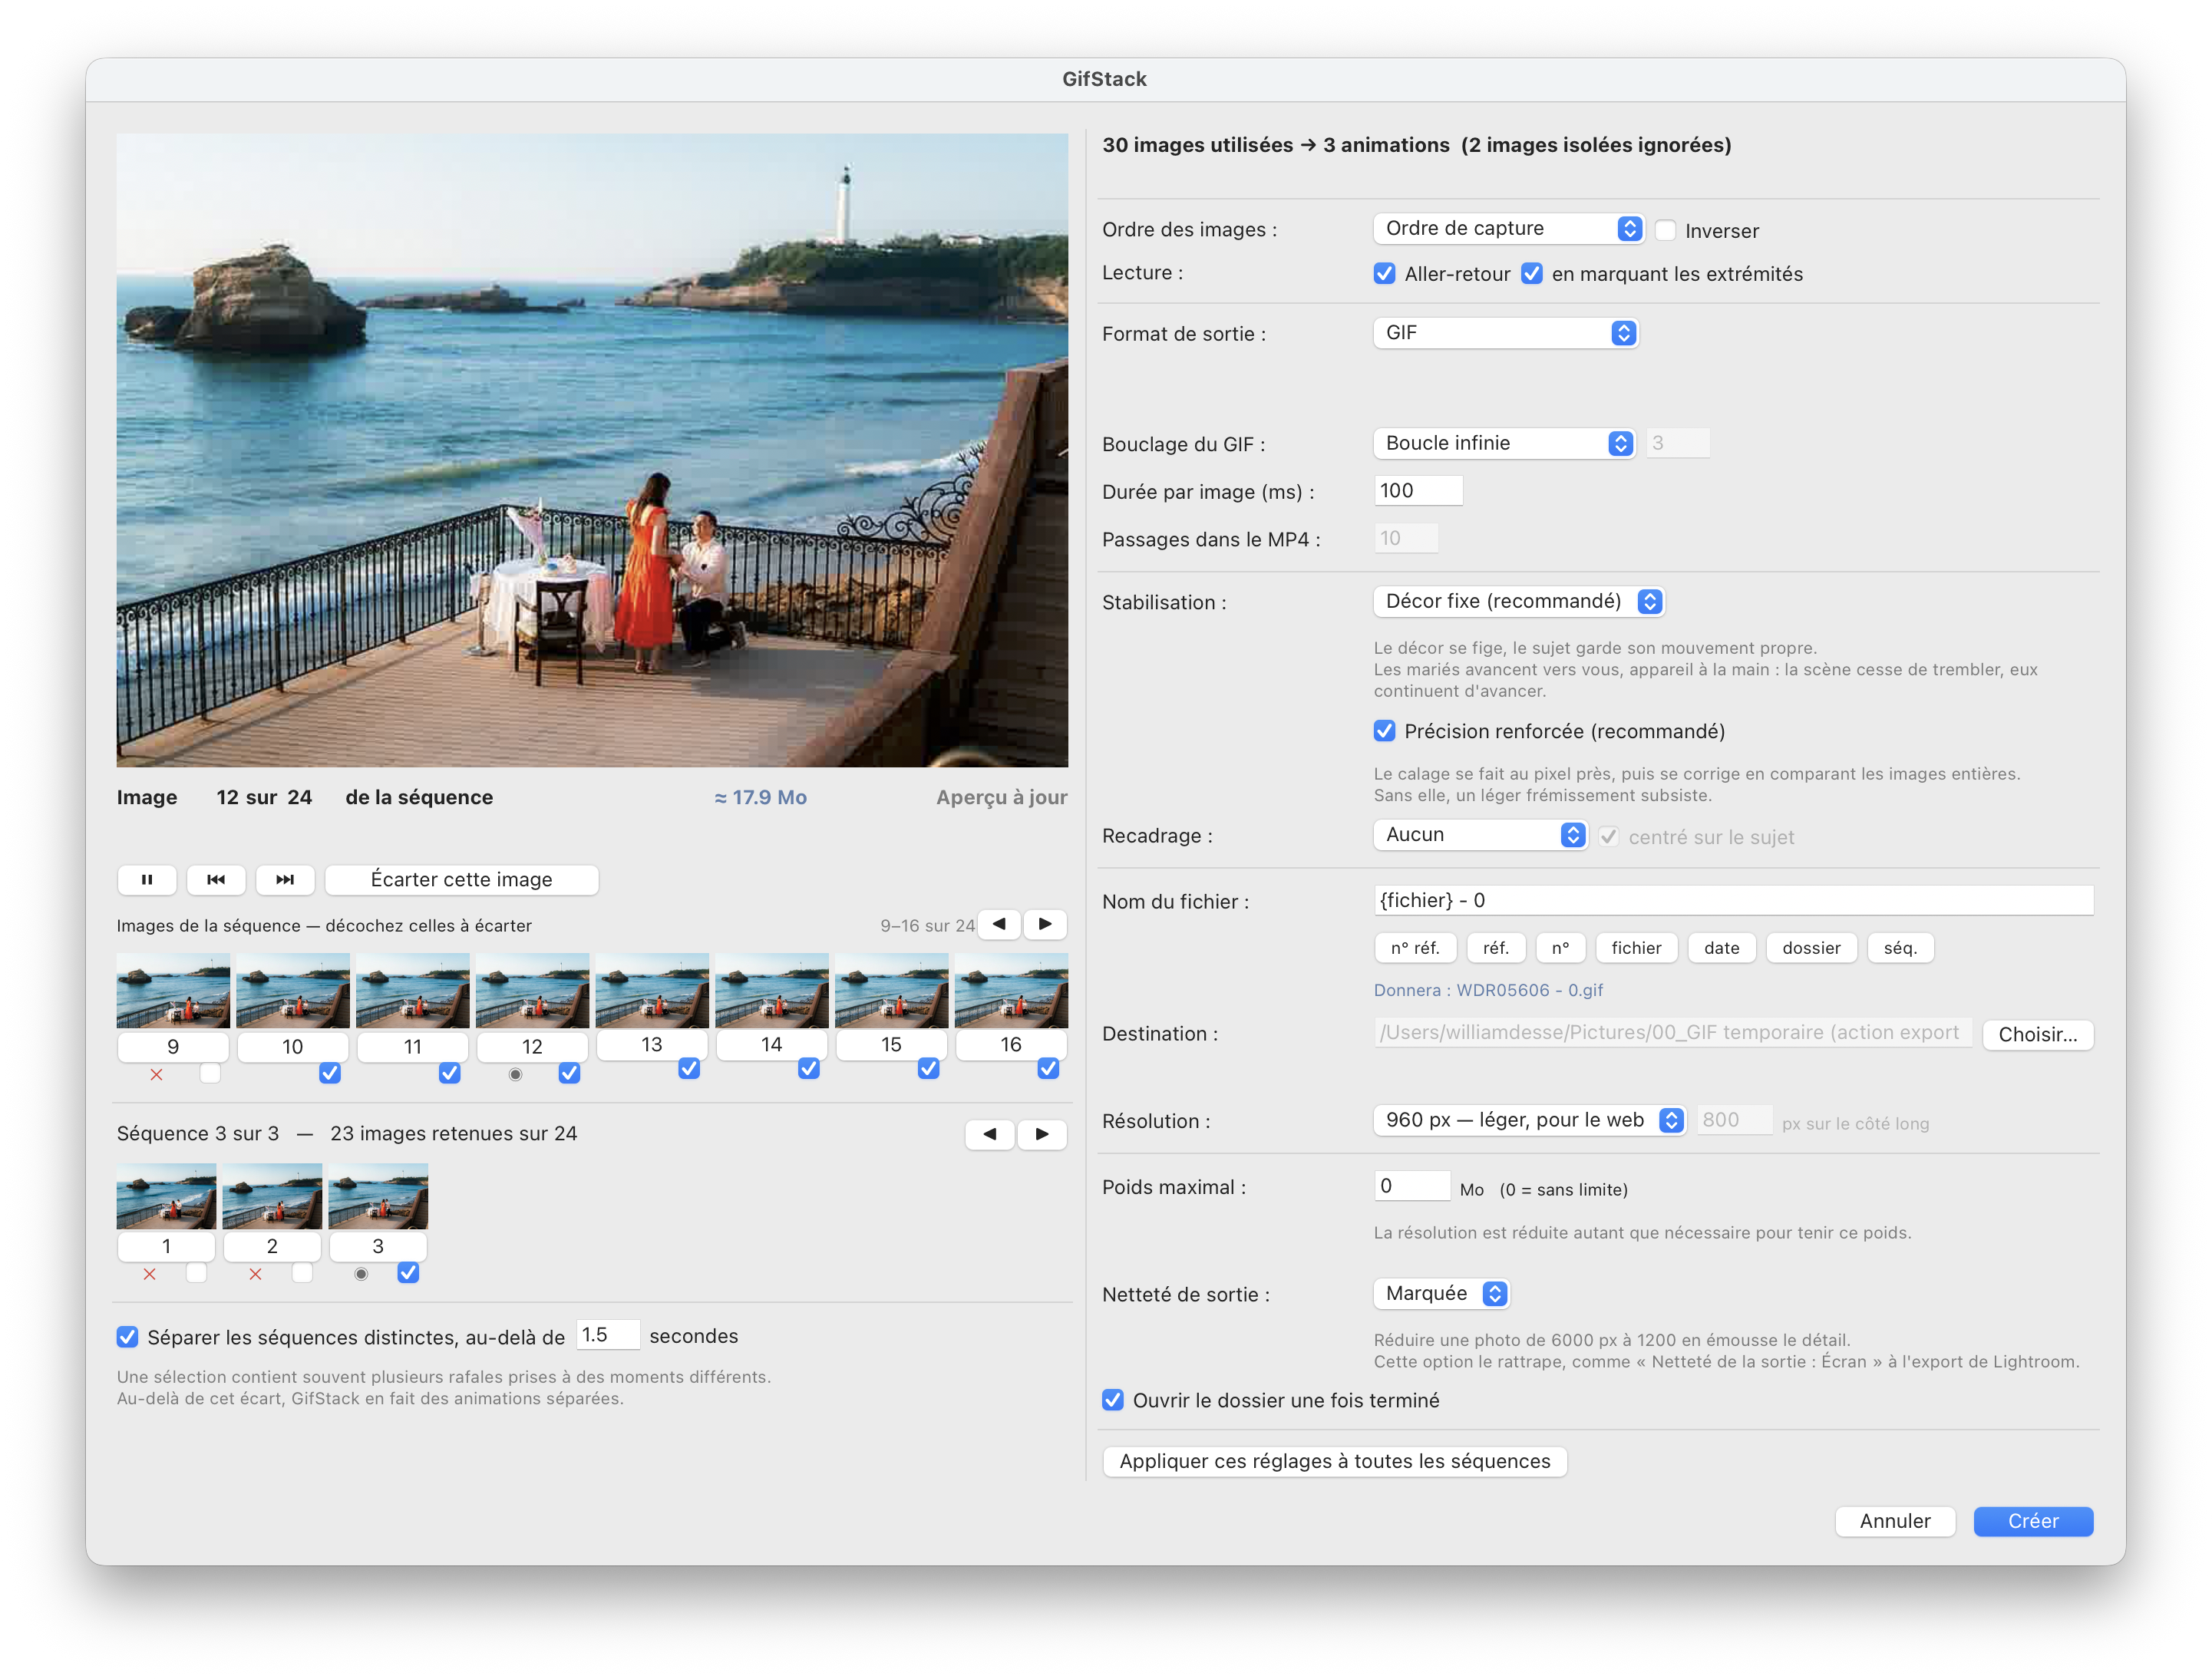Viewport: 2212px width, 1679px height.
Task: Toggle Précision renforcée checkbox
Action: click(x=1385, y=732)
